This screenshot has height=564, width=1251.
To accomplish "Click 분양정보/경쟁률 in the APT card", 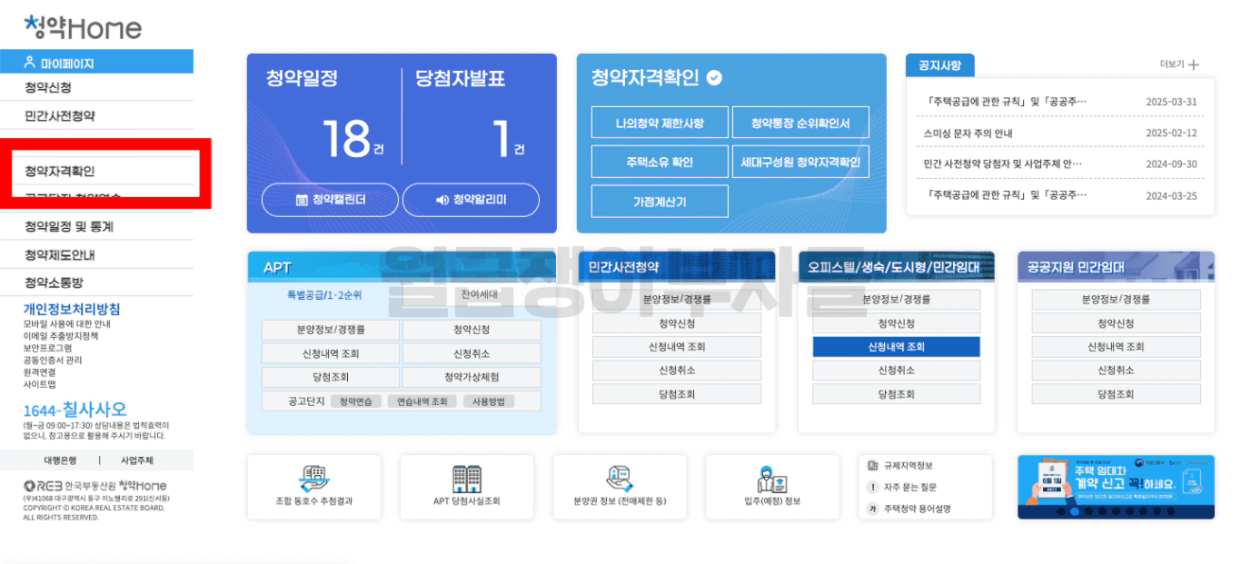I will (331, 330).
